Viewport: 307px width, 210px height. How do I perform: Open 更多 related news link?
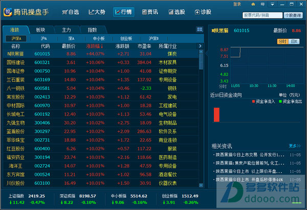pyautogui.click(x=295, y=146)
